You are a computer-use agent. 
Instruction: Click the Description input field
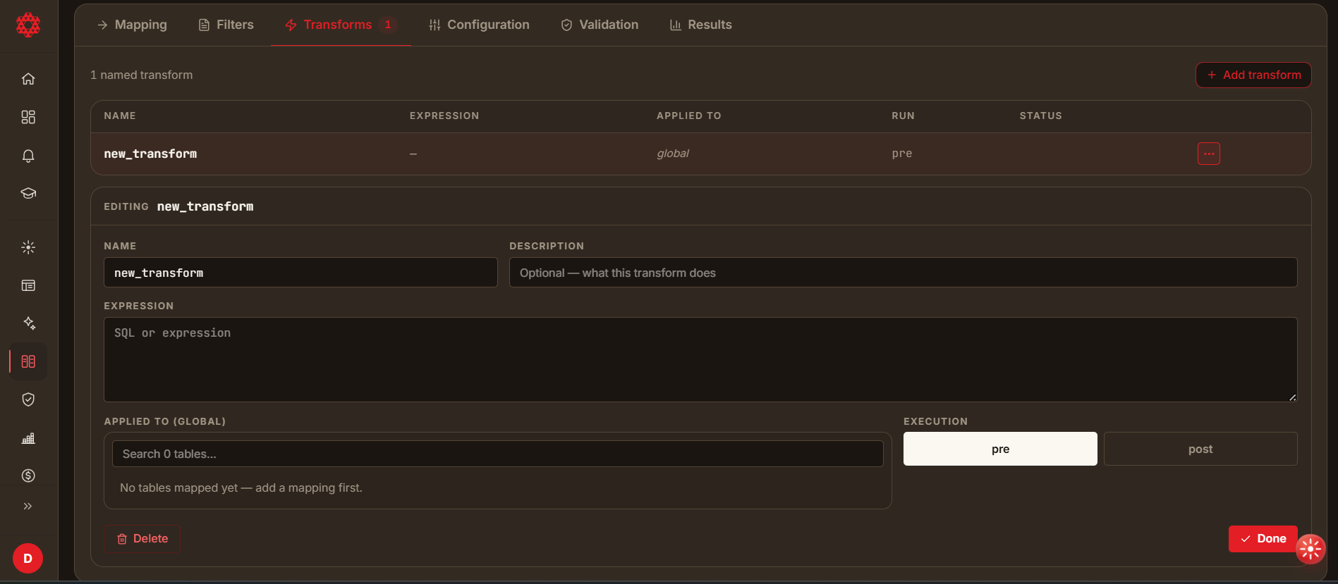tap(903, 273)
